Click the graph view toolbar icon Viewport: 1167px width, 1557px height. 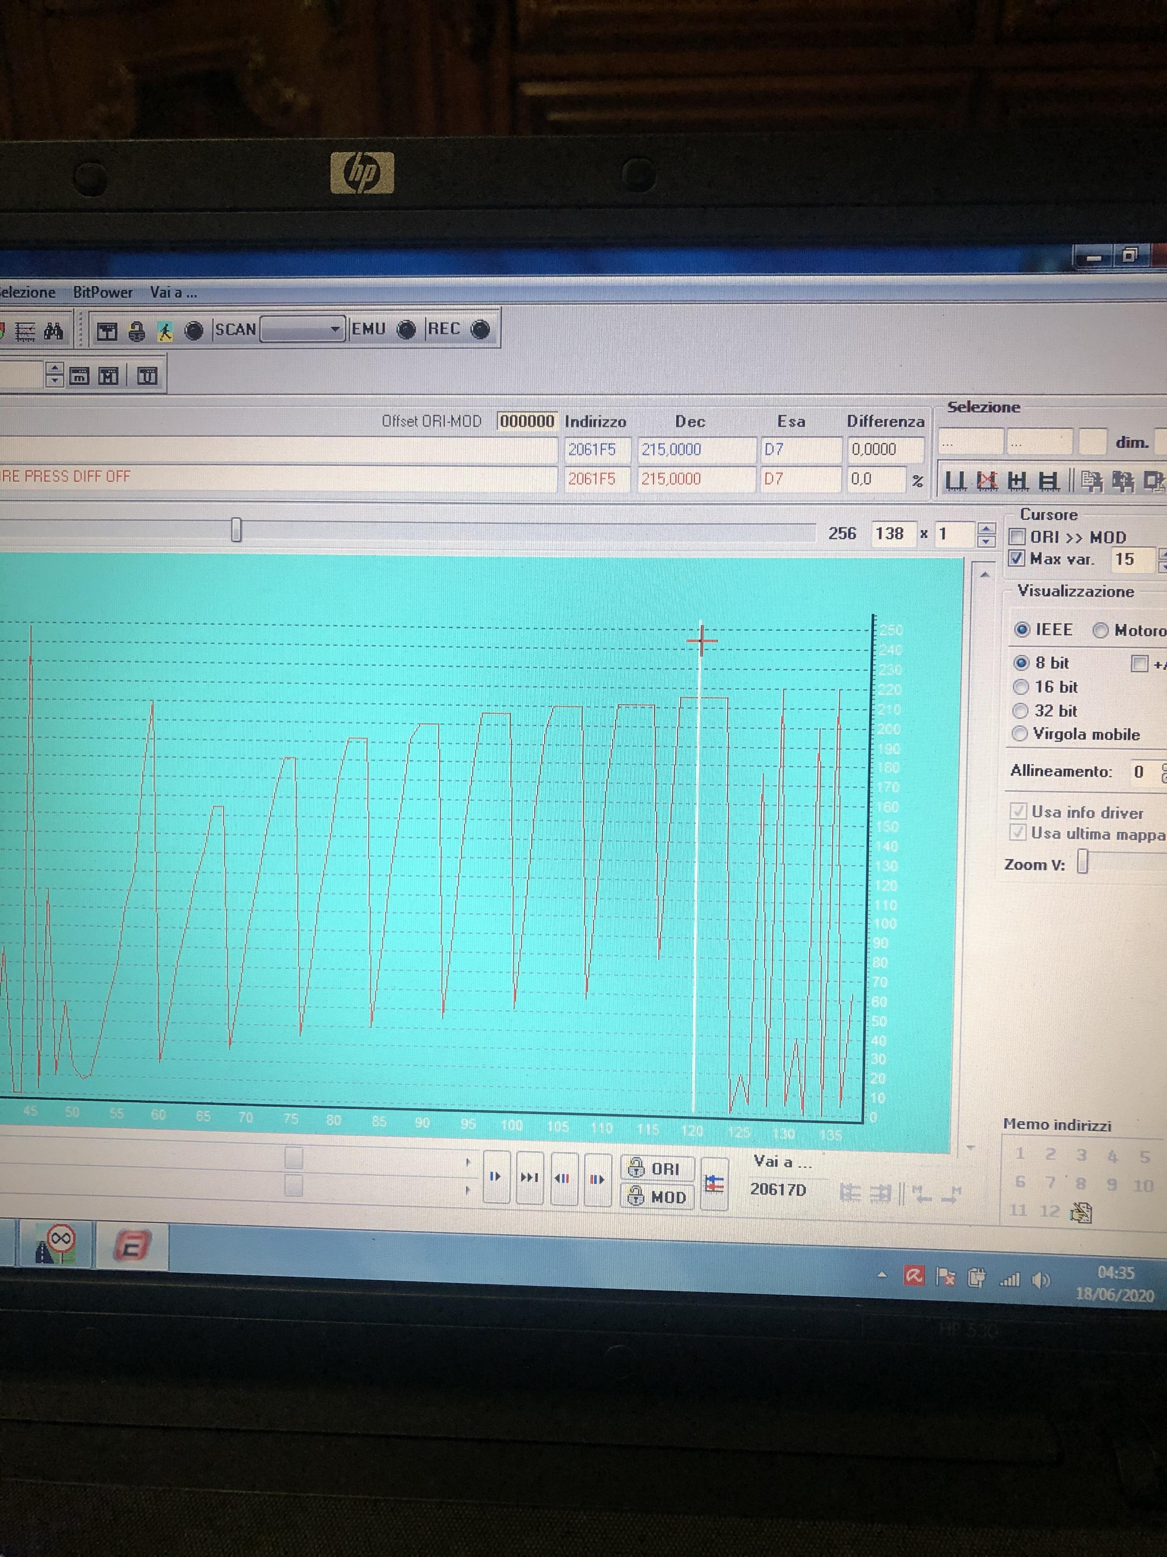click(x=25, y=332)
